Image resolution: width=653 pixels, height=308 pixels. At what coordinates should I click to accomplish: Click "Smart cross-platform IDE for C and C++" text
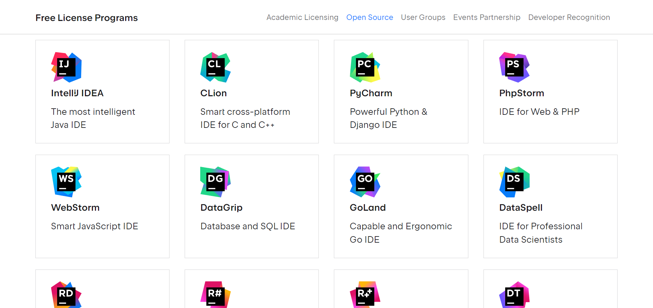coord(245,118)
